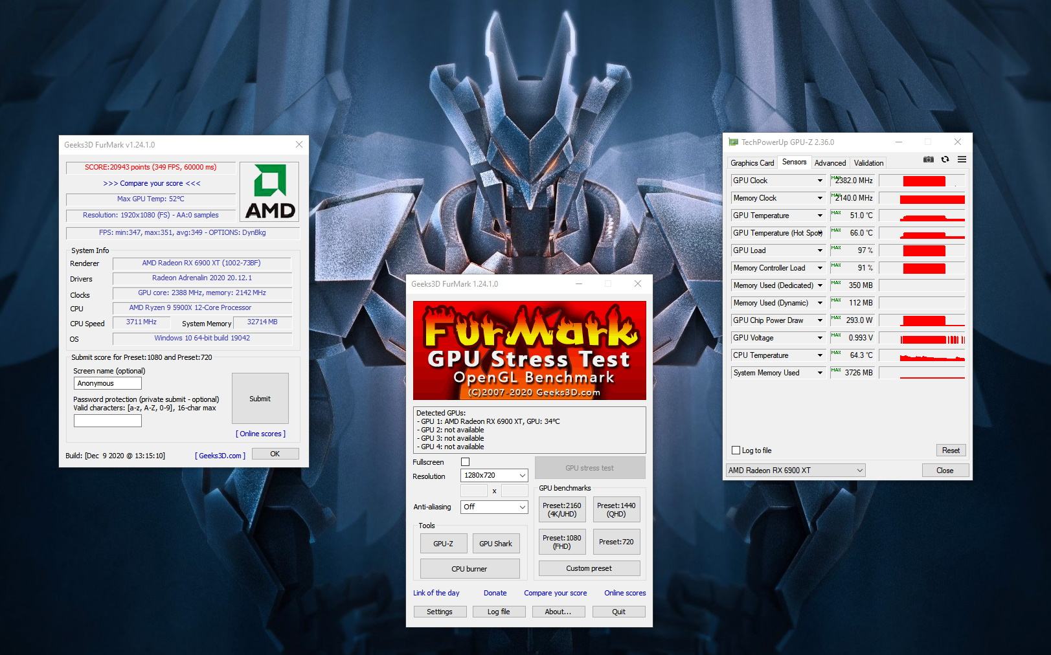This screenshot has width=1051, height=655.
Task: Open the Link of the day
Action: click(x=436, y=593)
